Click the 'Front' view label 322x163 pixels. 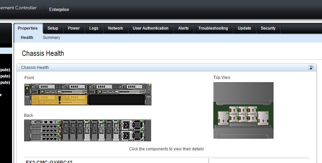tap(29, 78)
